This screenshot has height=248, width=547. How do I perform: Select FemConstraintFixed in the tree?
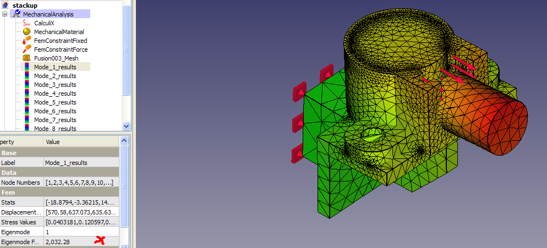[x=61, y=41]
